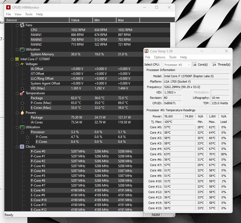Collapse the Powers node
This screenshot has width=241, height=223.
(17, 113)
